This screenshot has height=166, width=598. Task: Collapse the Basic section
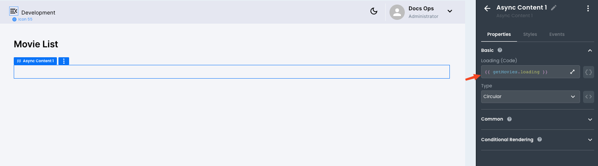tap(590, 50)
